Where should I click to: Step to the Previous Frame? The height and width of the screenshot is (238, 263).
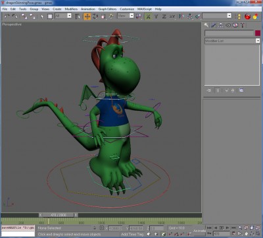pyautogui.click(x=216, y=228)
